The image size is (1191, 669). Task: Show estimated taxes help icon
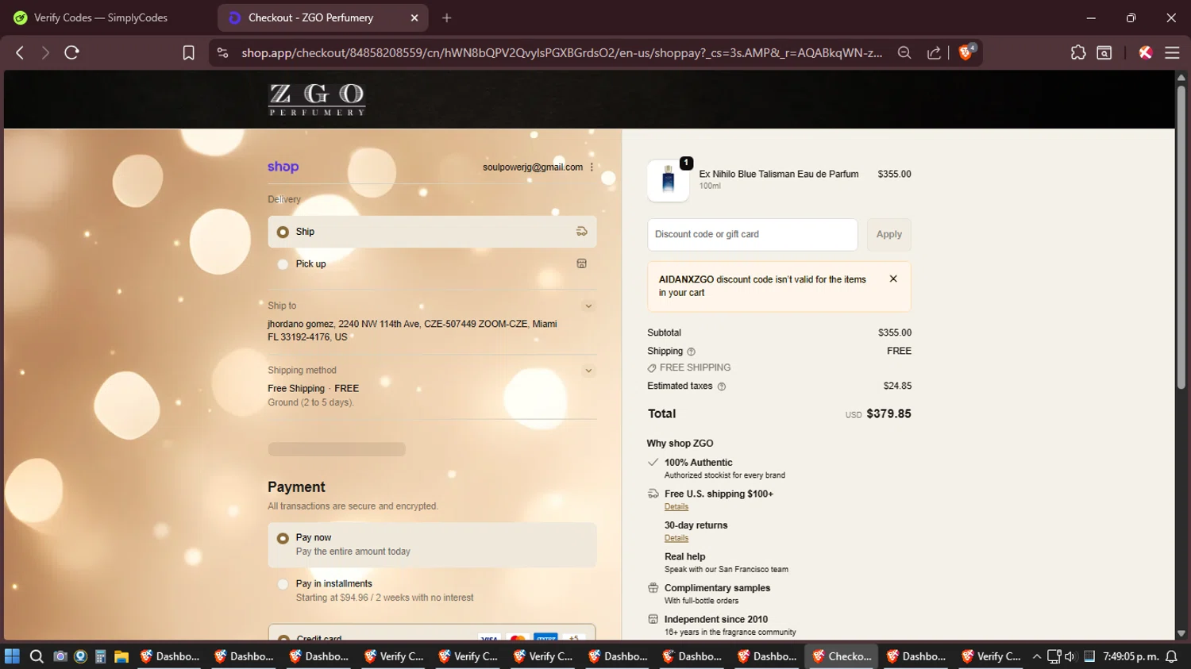[x=722, y=386]
